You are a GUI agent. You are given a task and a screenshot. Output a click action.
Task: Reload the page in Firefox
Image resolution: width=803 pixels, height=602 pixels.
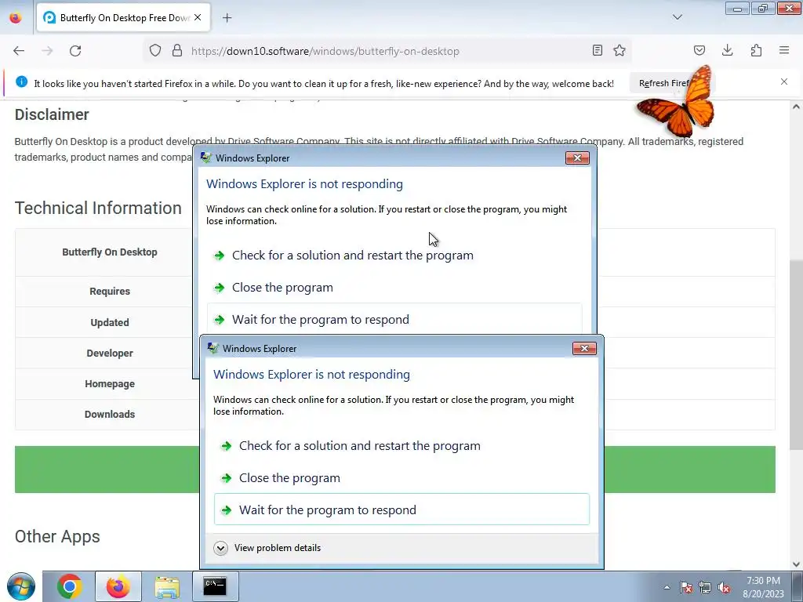75,51
